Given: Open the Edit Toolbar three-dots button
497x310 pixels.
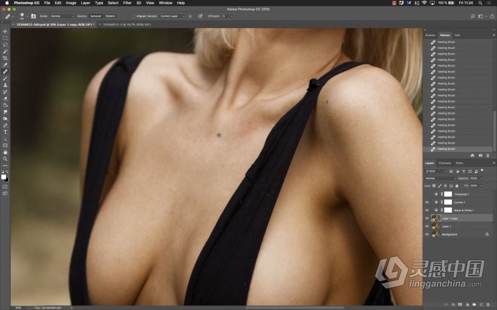Looking at the screenshot, I should [5, 166].
